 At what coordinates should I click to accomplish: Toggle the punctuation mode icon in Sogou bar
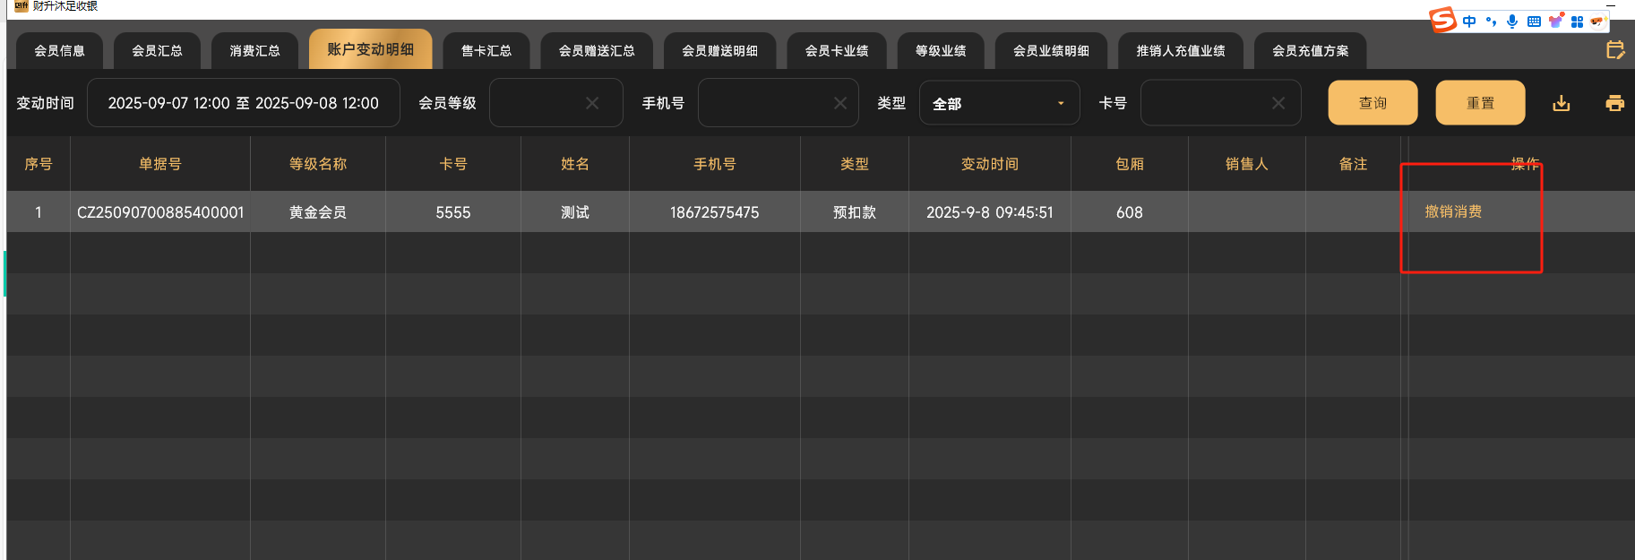(1491, 22)
